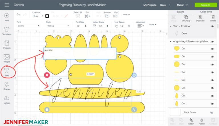Click the linetype color swatch
The height and width of the screenshot is (126, 219).
pos(47,16)
